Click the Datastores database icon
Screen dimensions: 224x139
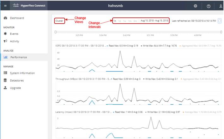pos(5,80)
